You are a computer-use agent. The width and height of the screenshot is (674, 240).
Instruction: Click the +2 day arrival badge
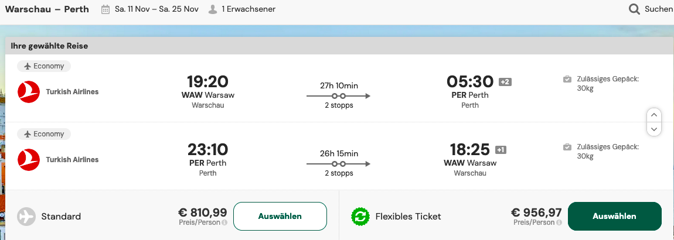tap(505, 81)
